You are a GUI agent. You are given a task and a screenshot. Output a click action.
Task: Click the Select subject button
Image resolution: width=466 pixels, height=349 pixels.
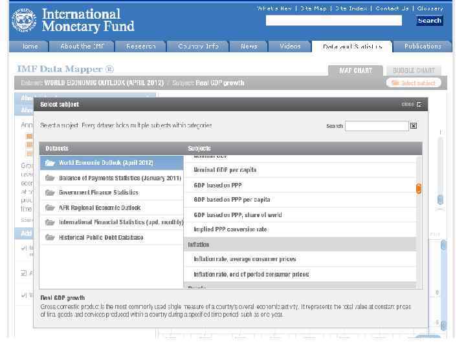point(414,83)
